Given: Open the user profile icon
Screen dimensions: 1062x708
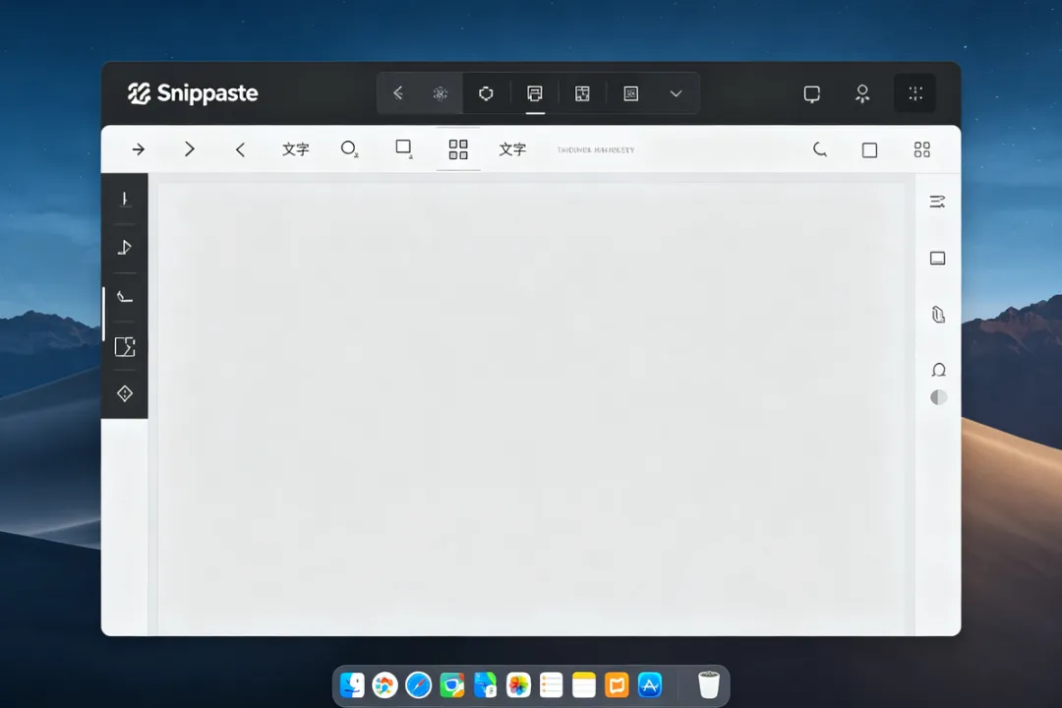Looking at the screenshot, I should 862,93.
